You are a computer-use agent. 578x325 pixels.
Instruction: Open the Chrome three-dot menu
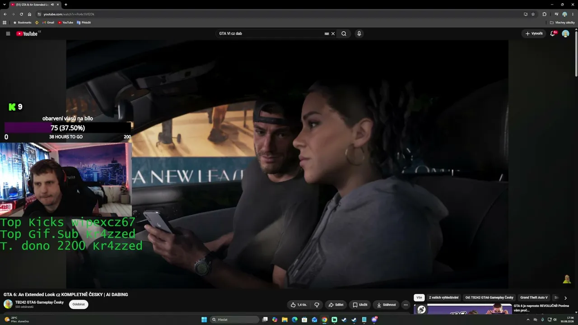coord(573,14)
